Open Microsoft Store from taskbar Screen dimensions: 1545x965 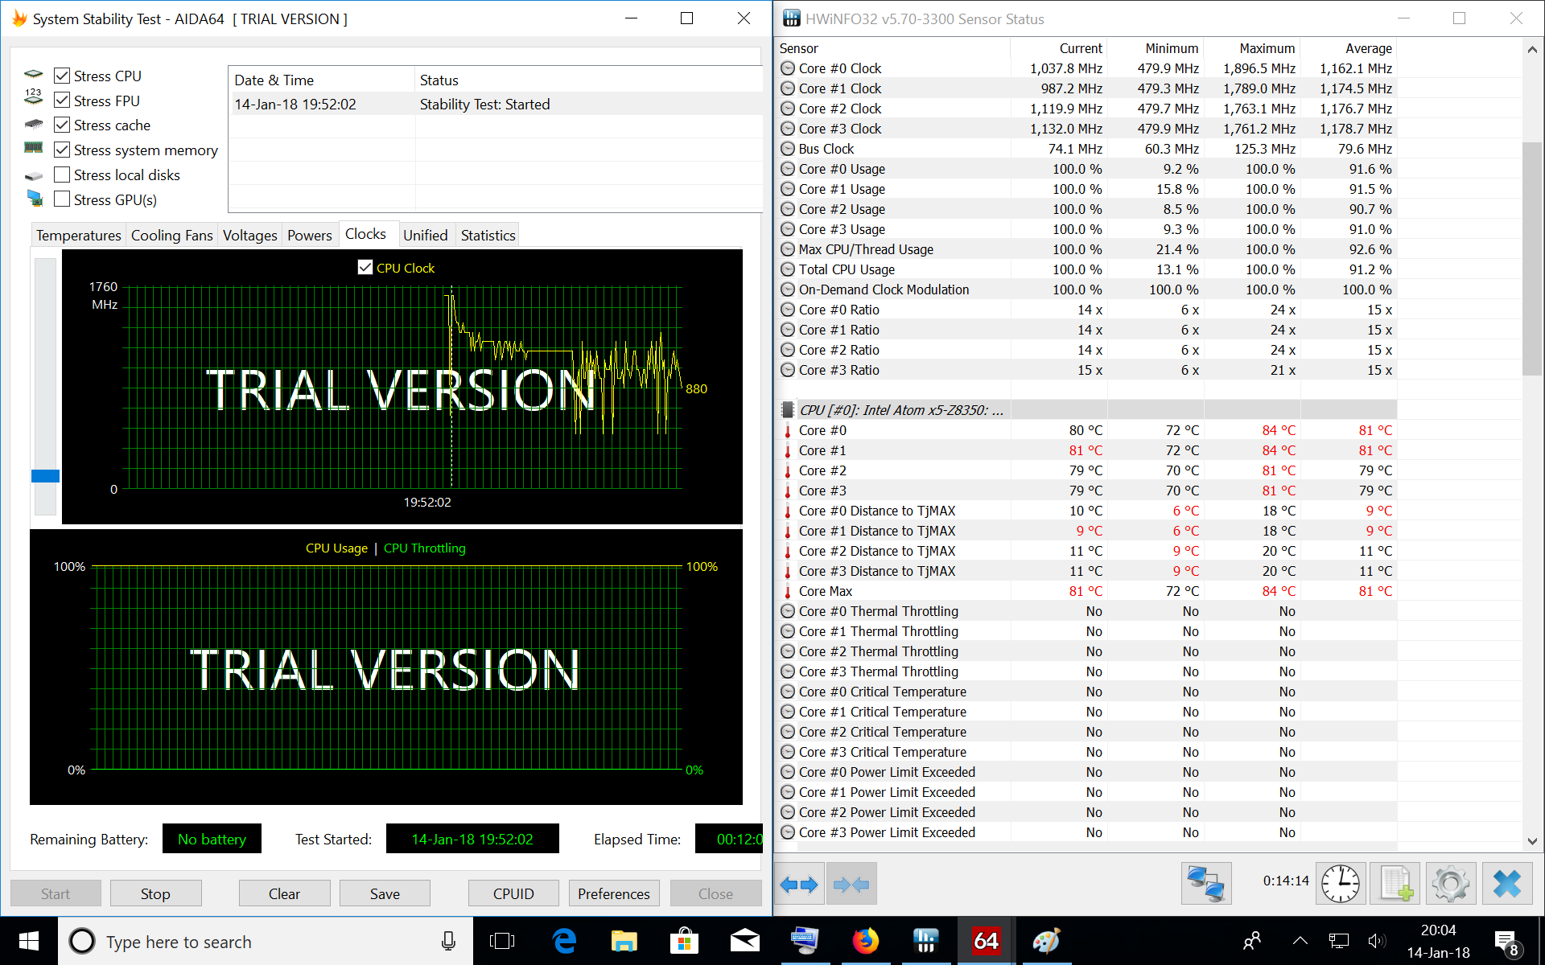(x=684, y=941)
